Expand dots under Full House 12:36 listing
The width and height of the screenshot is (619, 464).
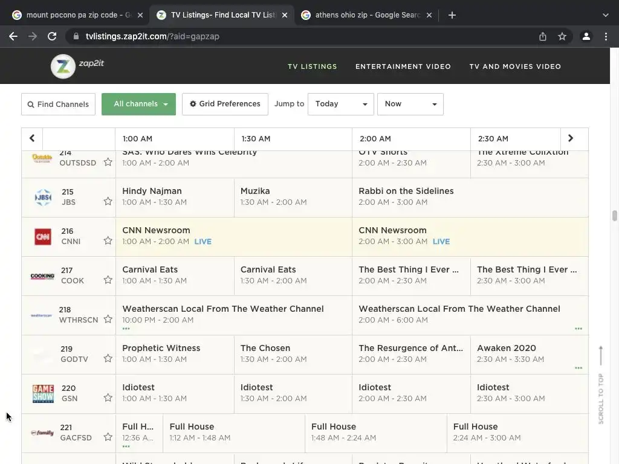click(x=126, y=446)
